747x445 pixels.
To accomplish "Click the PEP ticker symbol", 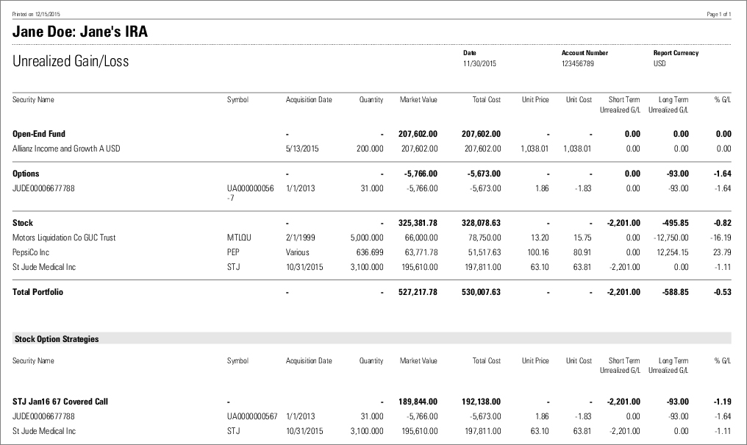I will (234, 252).
